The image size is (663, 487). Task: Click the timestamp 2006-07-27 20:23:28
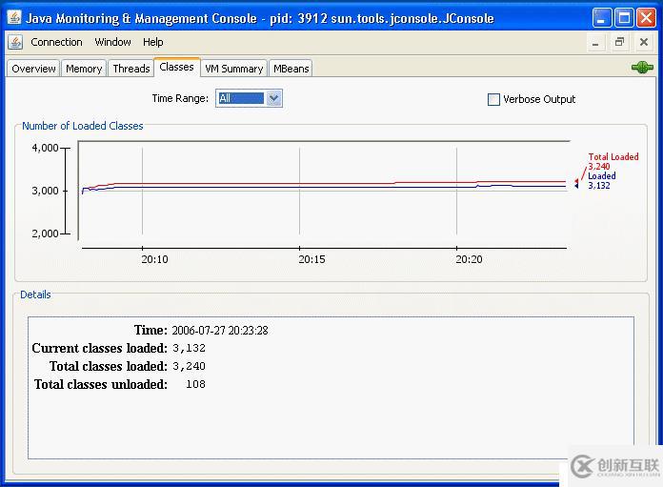pos(220,331)
